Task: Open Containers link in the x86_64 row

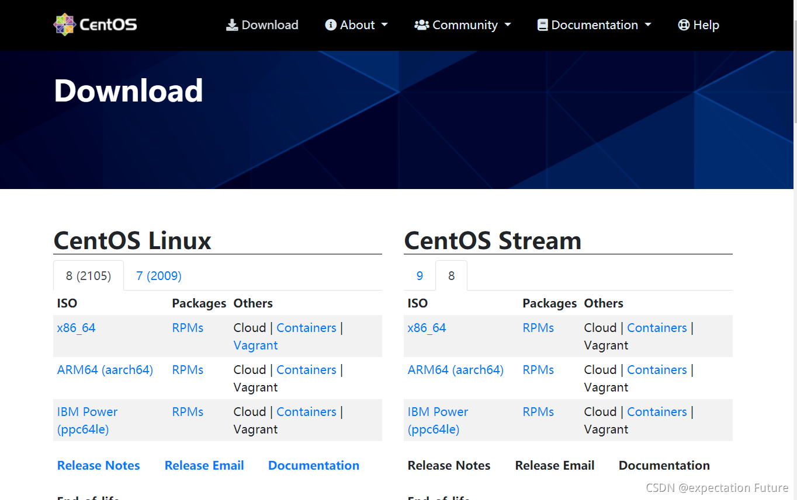Action: coord(306,327)
